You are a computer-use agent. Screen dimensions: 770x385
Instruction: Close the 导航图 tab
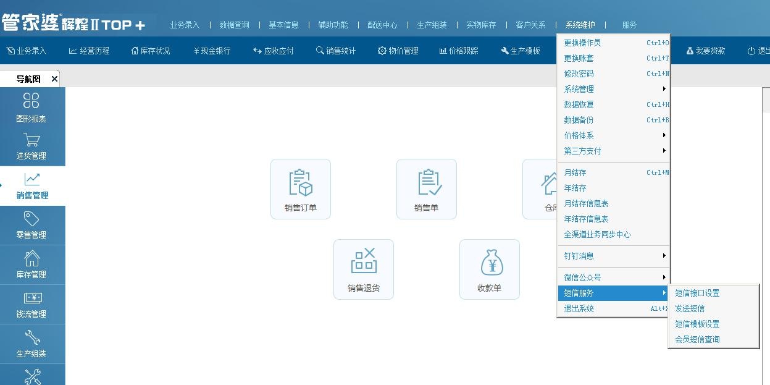pyautogui.click(x=54, y=79)
